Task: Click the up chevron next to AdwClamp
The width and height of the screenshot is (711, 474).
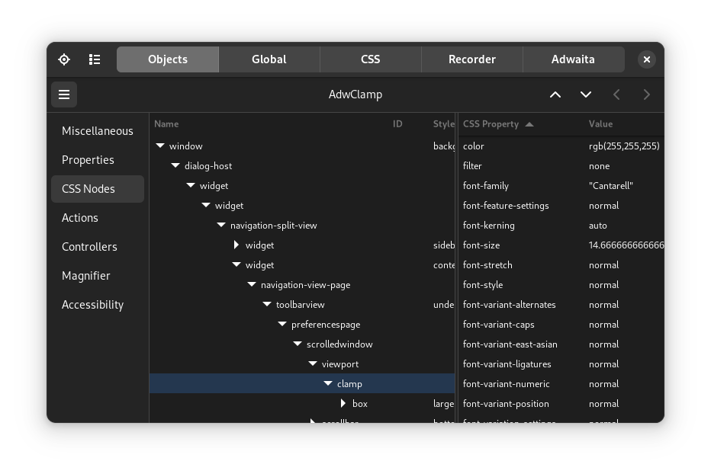Action: (x=555, y=94)
